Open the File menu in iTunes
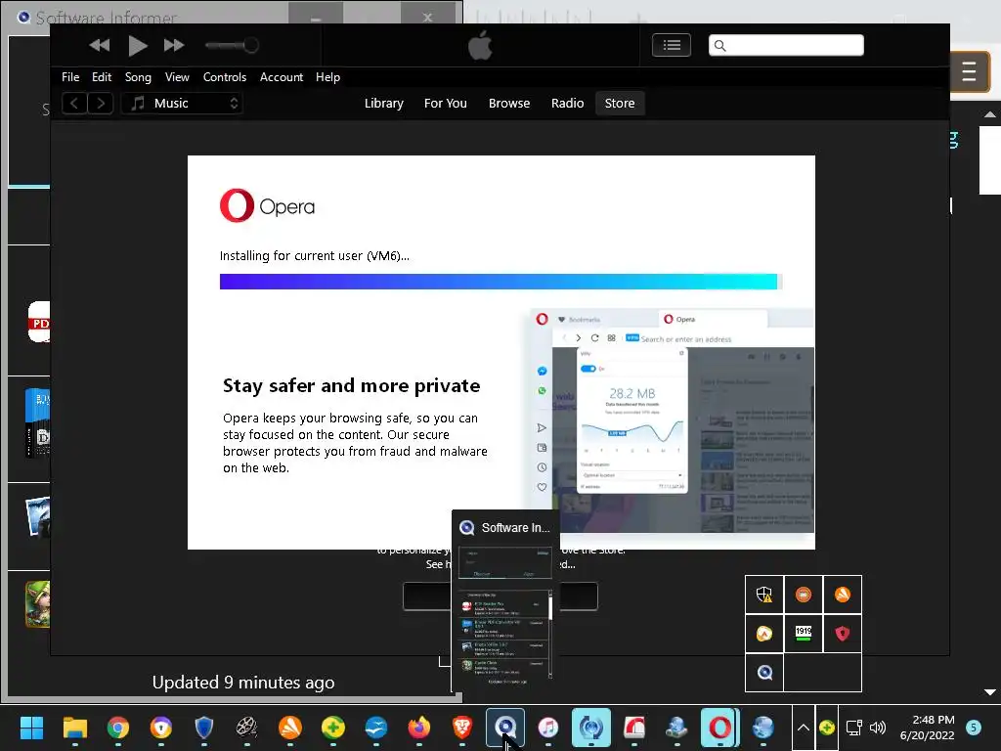The image size is (1001, 751). [x=70, y=77]
